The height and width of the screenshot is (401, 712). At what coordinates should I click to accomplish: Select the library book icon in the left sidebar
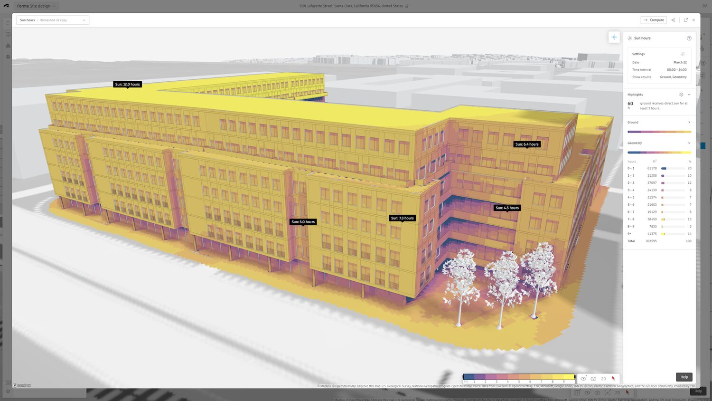[8, 34]
